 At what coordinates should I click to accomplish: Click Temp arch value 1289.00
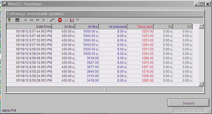tap(147, 76)
